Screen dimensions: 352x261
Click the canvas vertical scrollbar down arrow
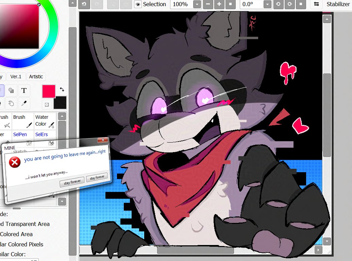pyautogui.click(x=327, y=242)
